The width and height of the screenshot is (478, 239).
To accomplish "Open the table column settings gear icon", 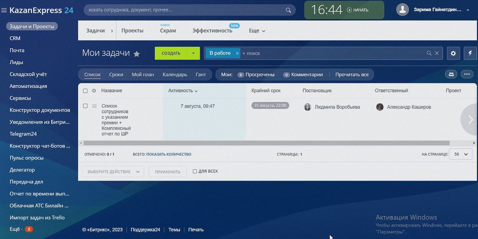I will 94,91.
